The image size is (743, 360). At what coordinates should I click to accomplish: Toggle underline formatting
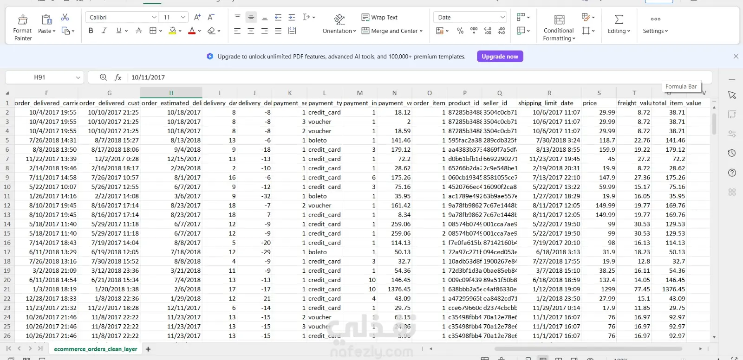point(119,31)
